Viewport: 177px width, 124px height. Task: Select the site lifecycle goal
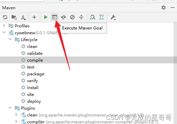(31, 95)
